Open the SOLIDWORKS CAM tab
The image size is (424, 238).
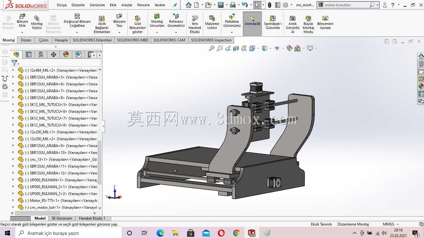[x=169, y=40]
